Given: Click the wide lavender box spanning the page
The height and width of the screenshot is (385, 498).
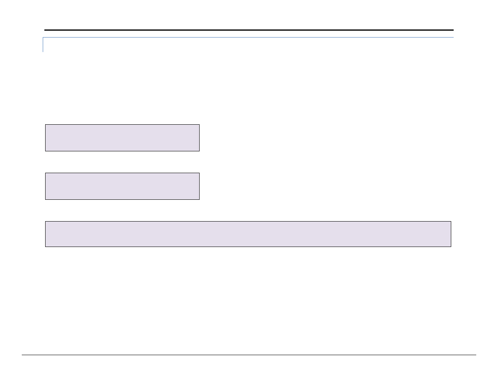Looking at the screenshot, I should [248, 234].
